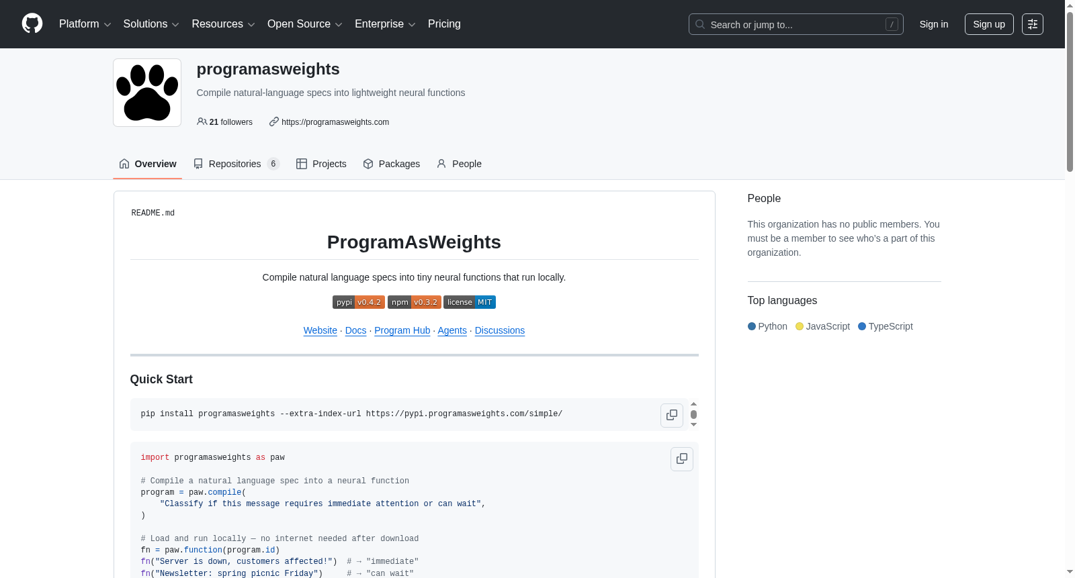Image resolution: width=1075 pixels, height=578 pixels.
Task: Open the 21 followers link
Action: click(x=225, y=122)
